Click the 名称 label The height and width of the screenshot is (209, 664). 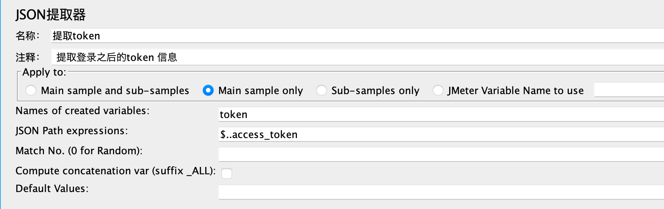coord(27,36)
